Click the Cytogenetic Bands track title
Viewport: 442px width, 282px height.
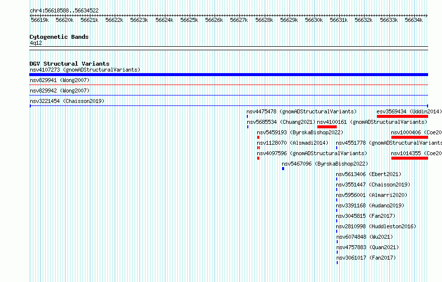pos(59,37)
